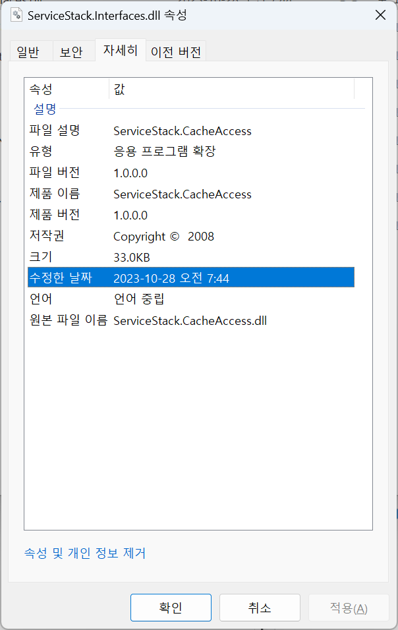The image size is (398, 630).
Task: Select the 크기 property row
Action: pyautogui.click(x=191, y=257)
